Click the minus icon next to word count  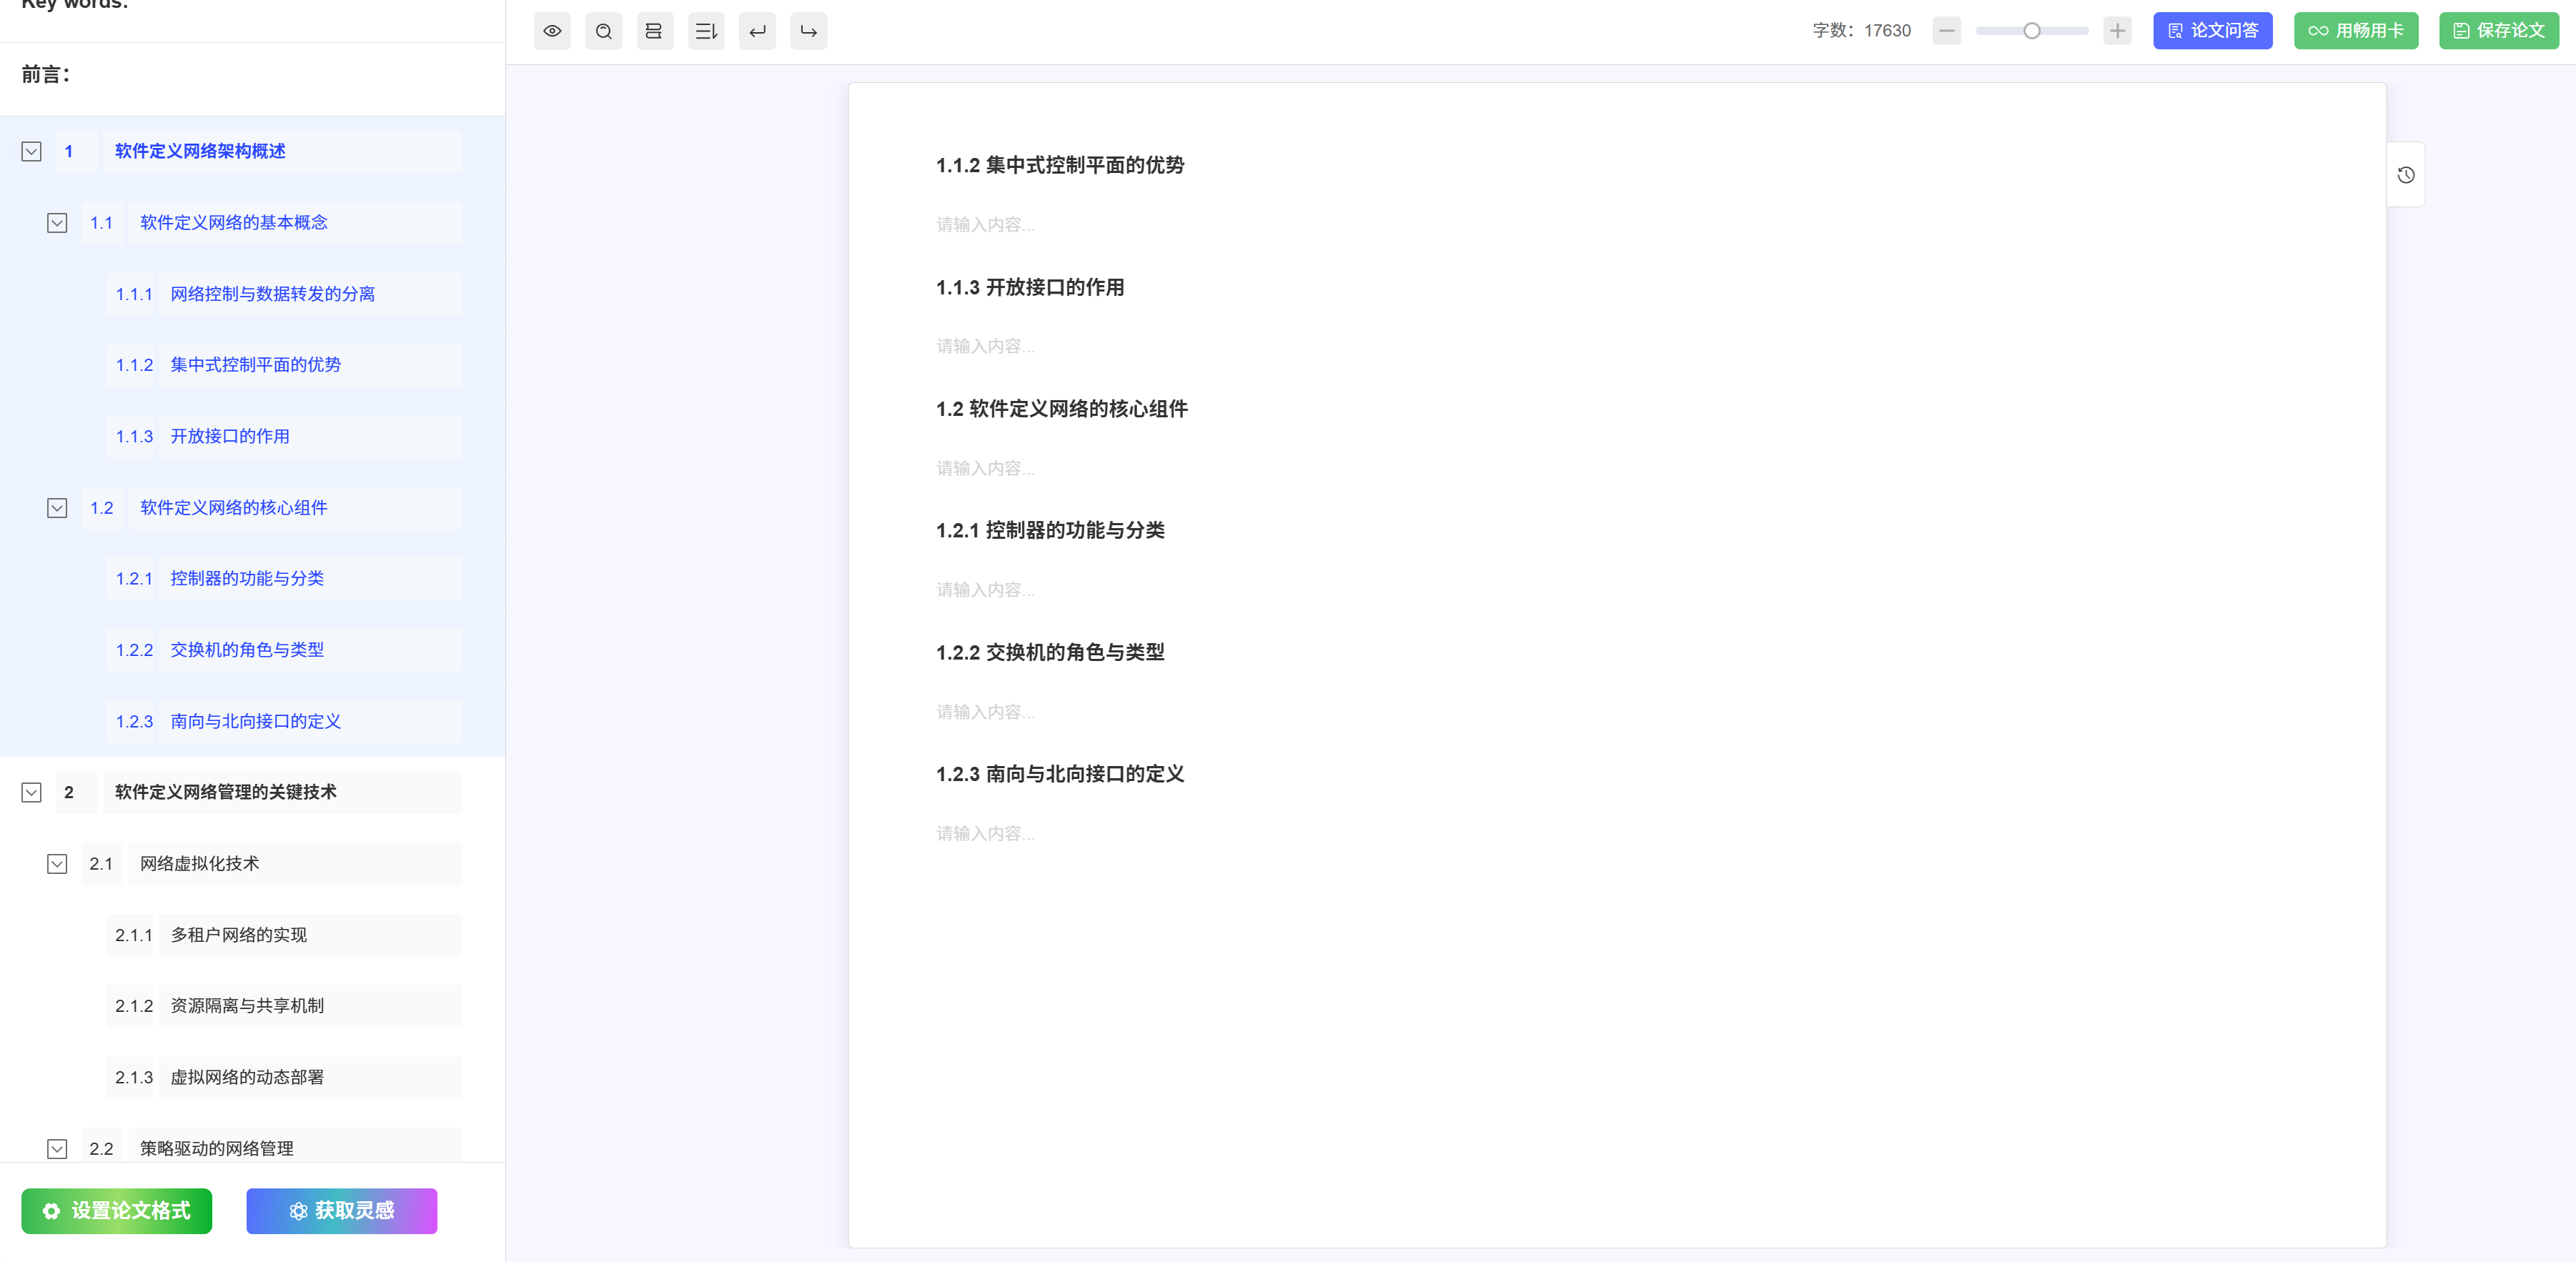tap(1946, 31)
